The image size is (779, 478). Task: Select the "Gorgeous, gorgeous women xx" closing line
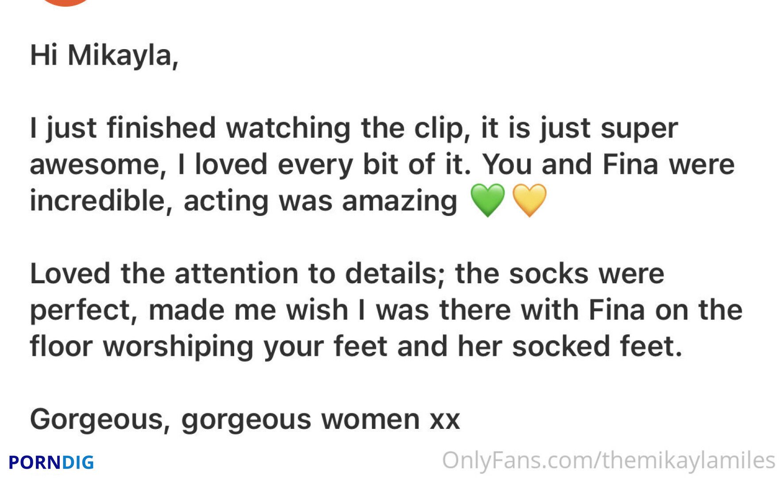pos(245,420)
